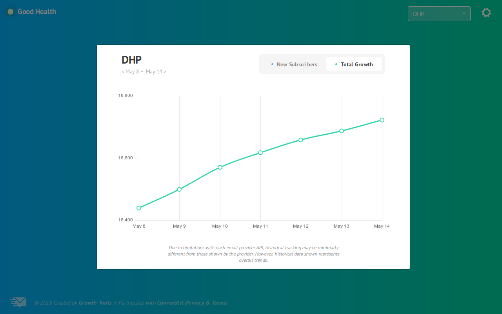The width and height of the screenshot is (502, 314).
Task: Click the 16,800 axis label
Action: (125, 96)
